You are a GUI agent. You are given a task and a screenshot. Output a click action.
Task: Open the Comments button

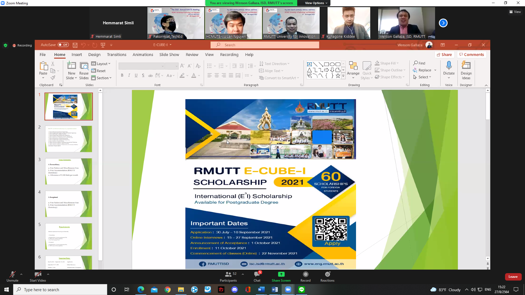pos(472,55)
